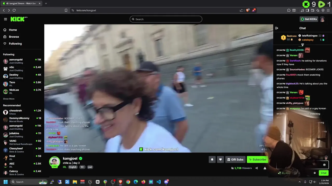Open the hamburger sidebar menu
This screenshot has width=332, height=186.
click(x=5, y=19)
